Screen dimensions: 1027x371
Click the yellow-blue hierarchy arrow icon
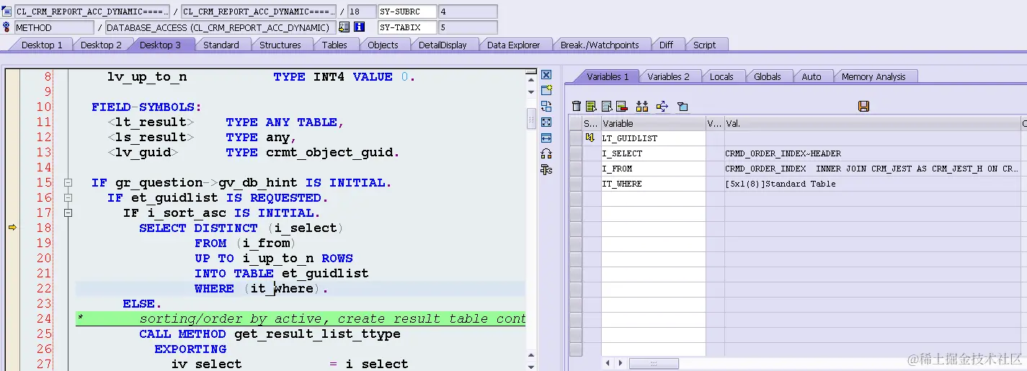(x=662, y=107)
